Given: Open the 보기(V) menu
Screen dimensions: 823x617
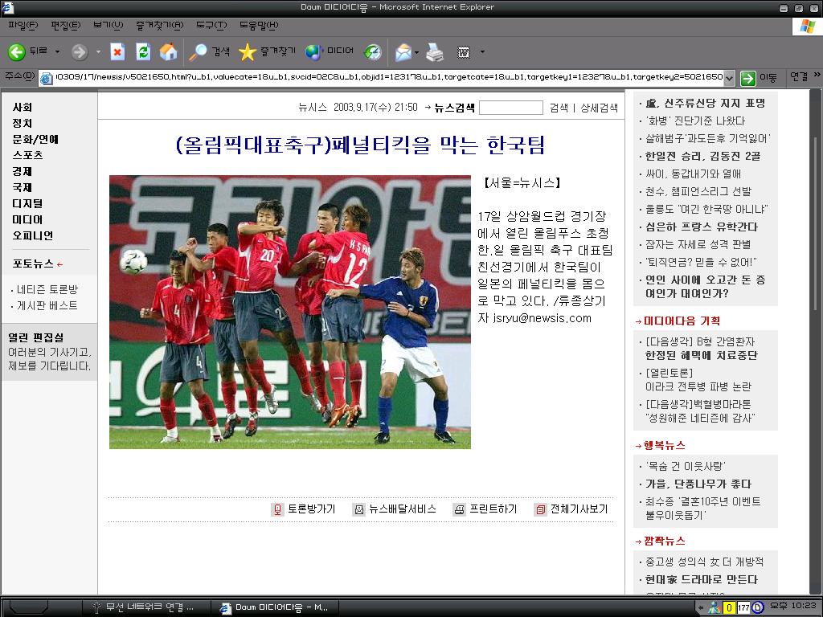Looking at the screenshot, I should [109, 25].
